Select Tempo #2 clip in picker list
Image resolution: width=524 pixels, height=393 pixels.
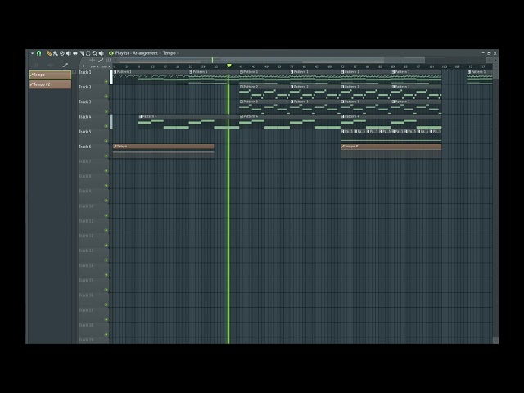point(50,84)
